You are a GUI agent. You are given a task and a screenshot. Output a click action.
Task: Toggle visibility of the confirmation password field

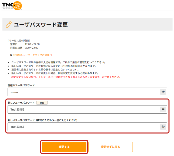click(x=163, y=127)
